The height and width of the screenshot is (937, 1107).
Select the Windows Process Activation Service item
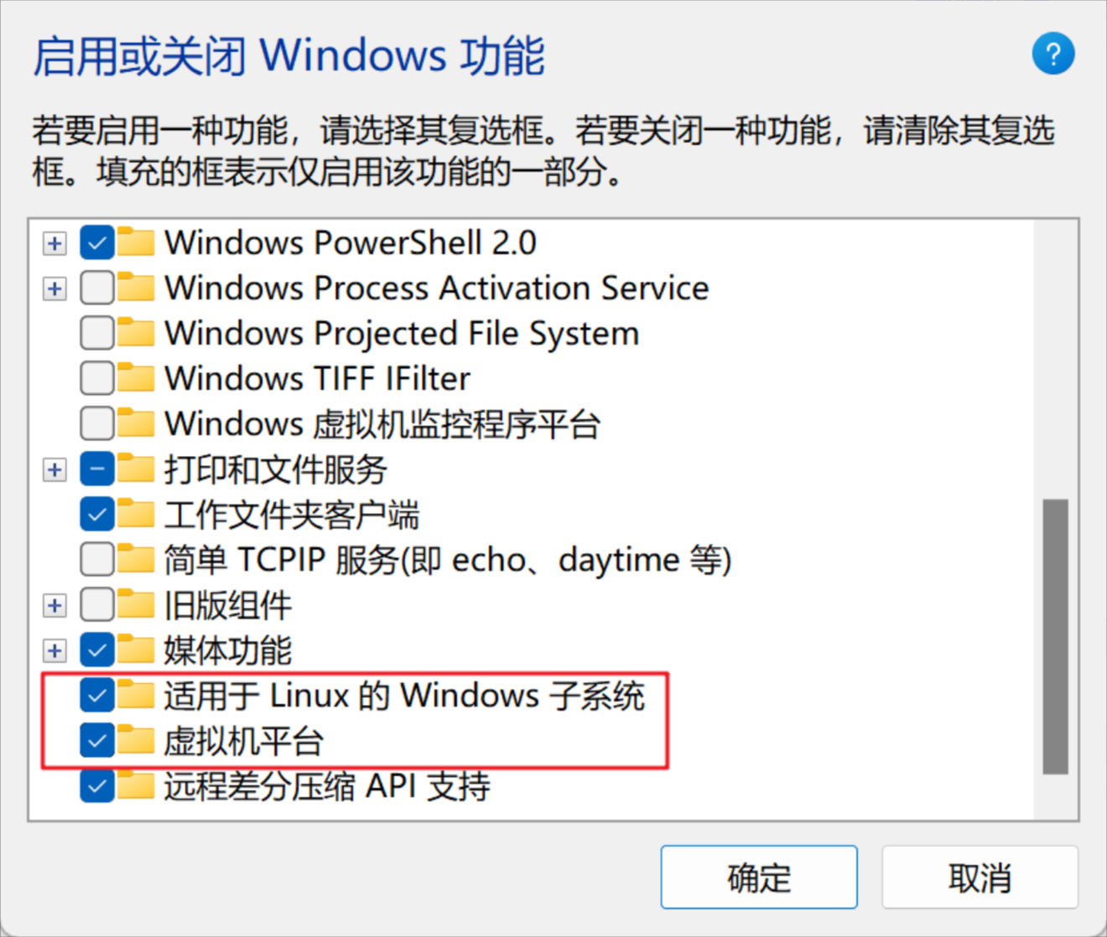[x=436, y=288]
